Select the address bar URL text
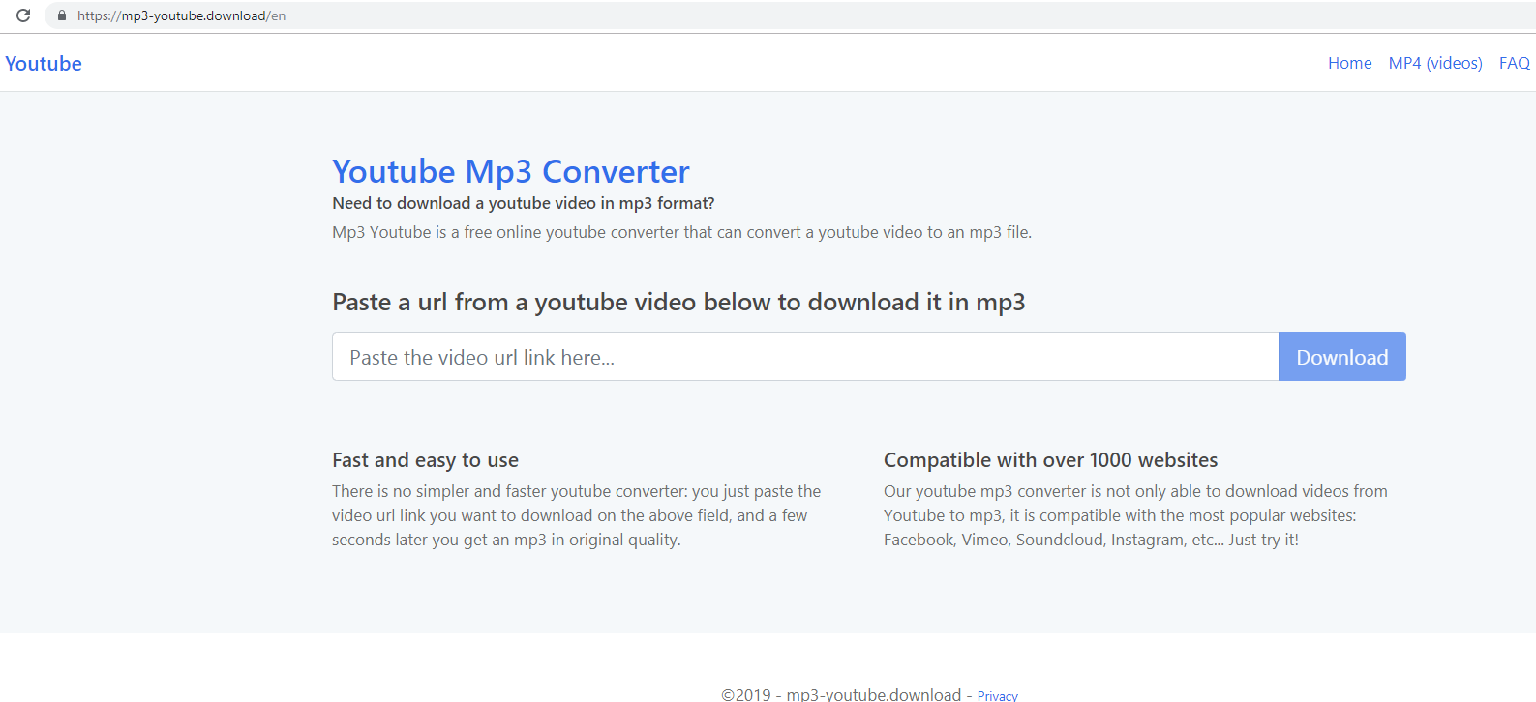The width and height of the screenshot is (1536, 702). coord(181,15)
